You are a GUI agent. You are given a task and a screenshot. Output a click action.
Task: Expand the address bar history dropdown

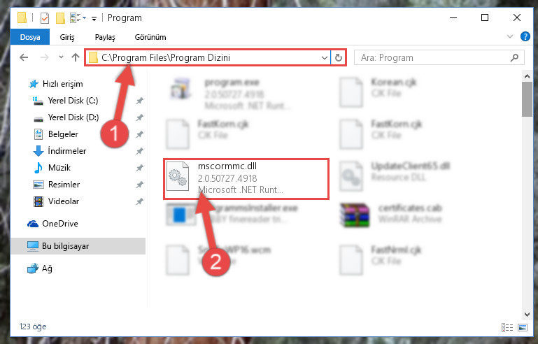324,57
